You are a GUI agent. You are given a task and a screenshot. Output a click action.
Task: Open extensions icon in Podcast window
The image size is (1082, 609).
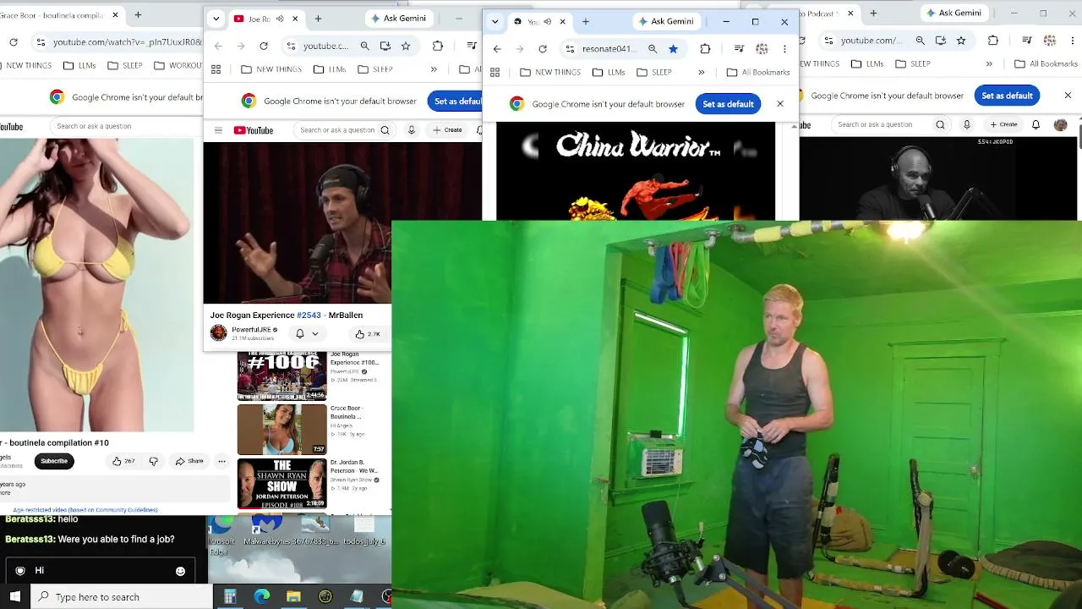993,40
